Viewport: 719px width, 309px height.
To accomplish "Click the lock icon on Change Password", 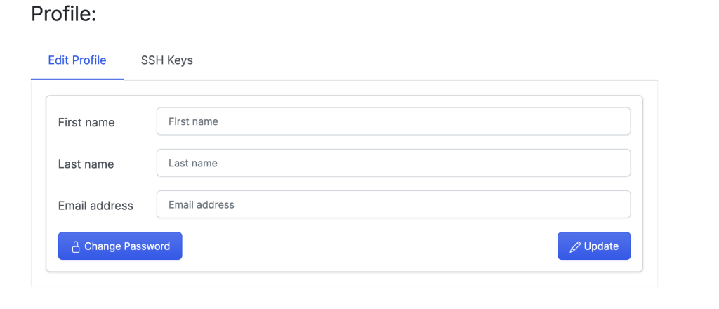I will click(76, 246).
